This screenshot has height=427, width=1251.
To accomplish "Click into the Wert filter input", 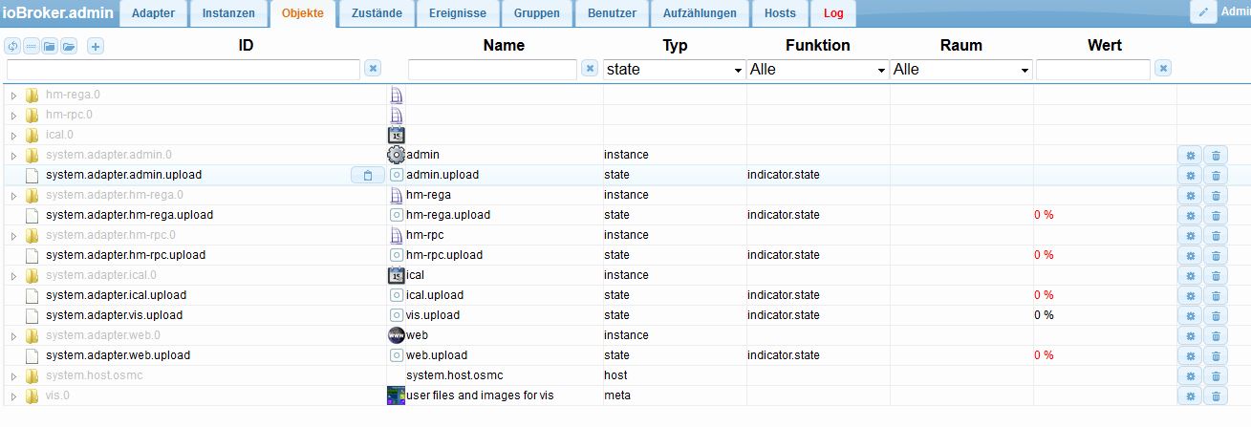I will tap(1093, 70).
